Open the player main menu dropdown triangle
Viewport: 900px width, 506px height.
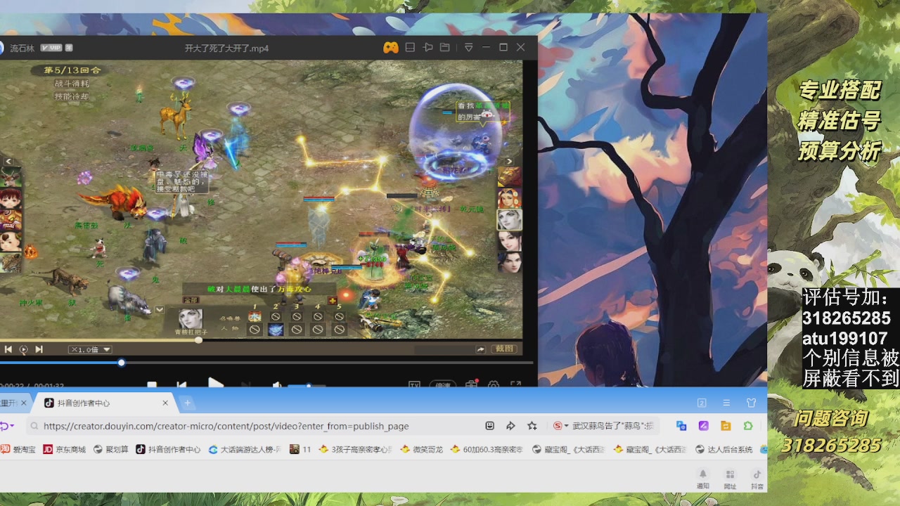469,47
